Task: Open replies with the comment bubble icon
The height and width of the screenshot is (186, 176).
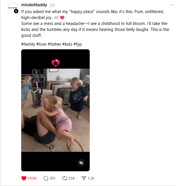Action: pyautogui.click(x=46, y=178)
